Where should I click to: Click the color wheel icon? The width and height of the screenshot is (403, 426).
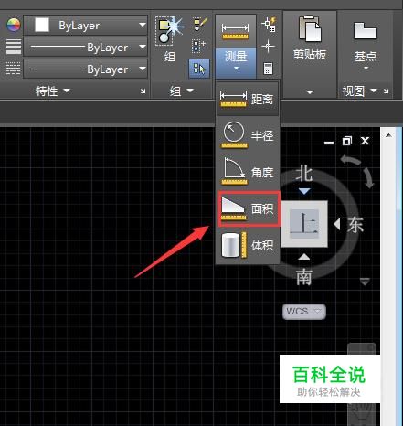tap(14, 25)
